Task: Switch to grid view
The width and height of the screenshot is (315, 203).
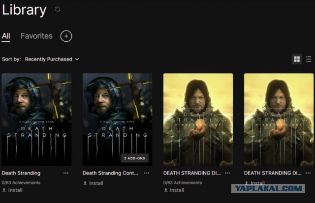Action: 297,59
